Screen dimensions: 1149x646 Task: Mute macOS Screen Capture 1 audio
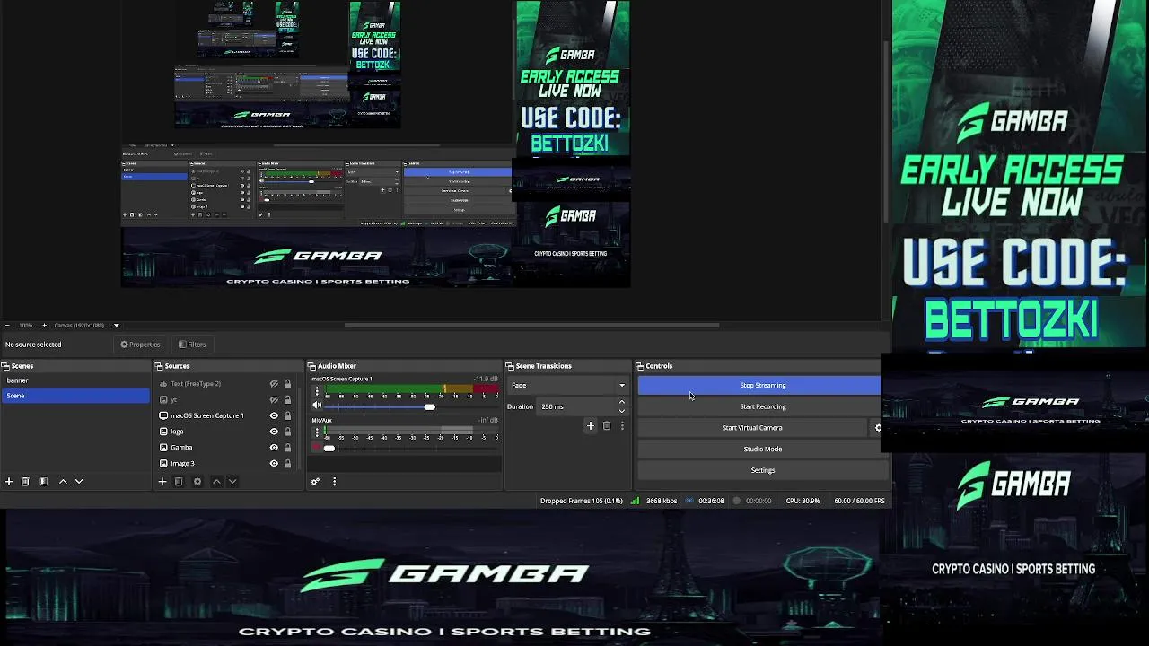(x=317, y=406)
